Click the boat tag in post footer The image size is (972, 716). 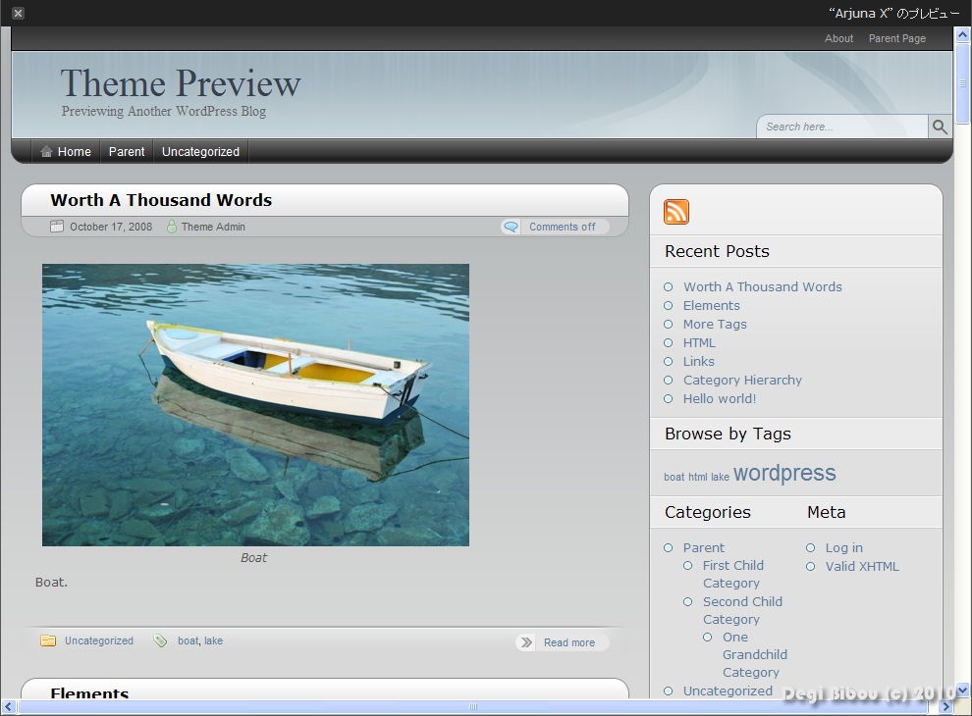click(x=188, y=640)
